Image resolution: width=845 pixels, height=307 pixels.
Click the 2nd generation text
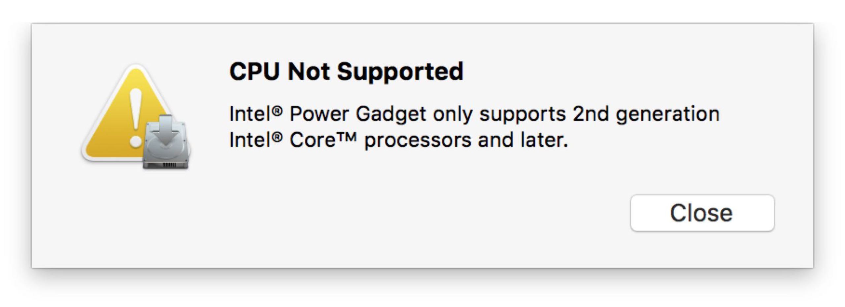tap(646, 114)
